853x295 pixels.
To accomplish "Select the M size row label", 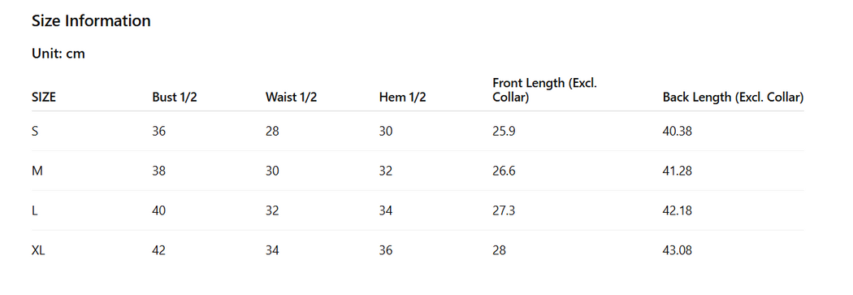I will click(37, 171).
